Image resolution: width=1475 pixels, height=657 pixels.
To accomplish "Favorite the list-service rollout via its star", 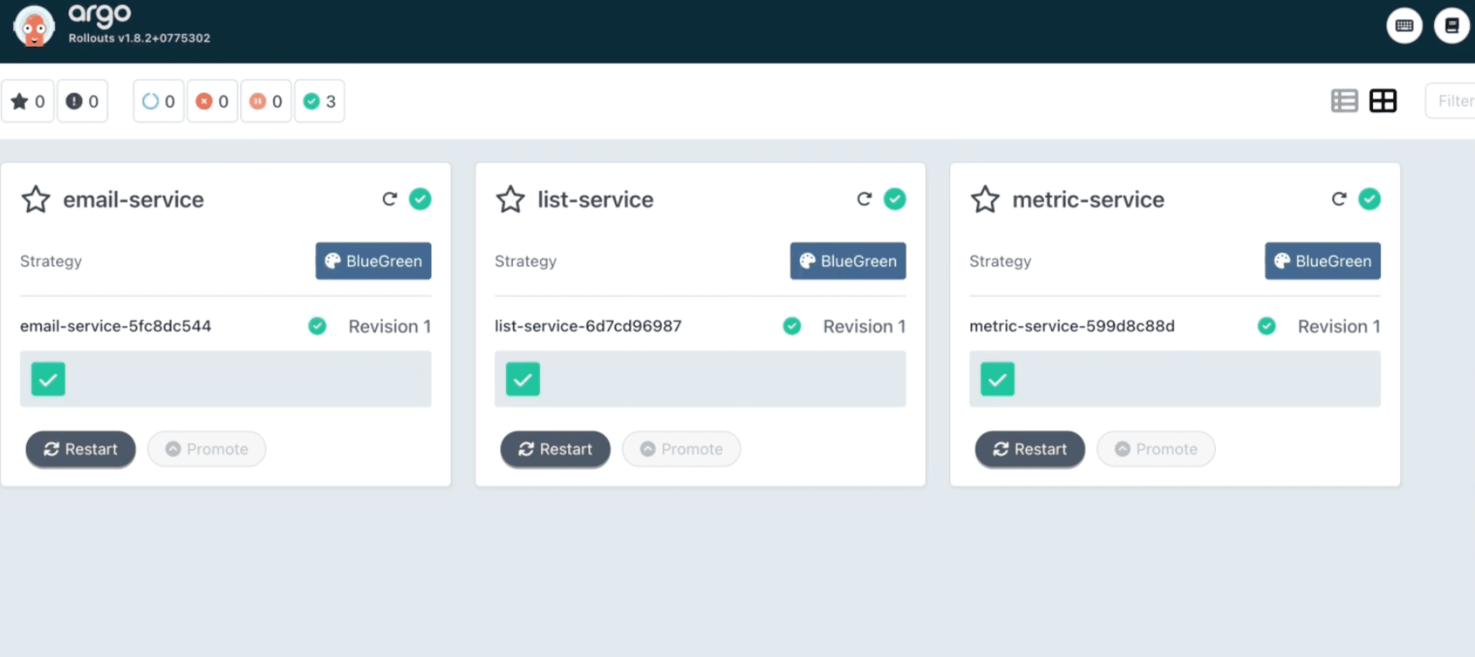I will (510, 200).
